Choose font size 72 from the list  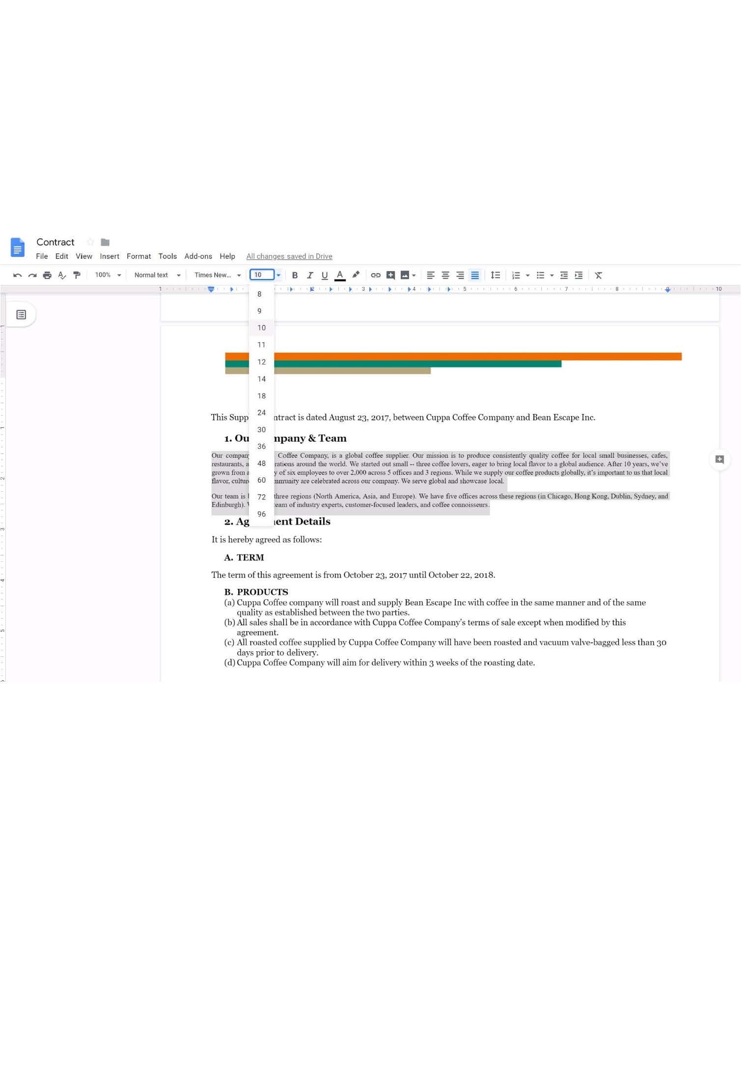tap(261, 497)
